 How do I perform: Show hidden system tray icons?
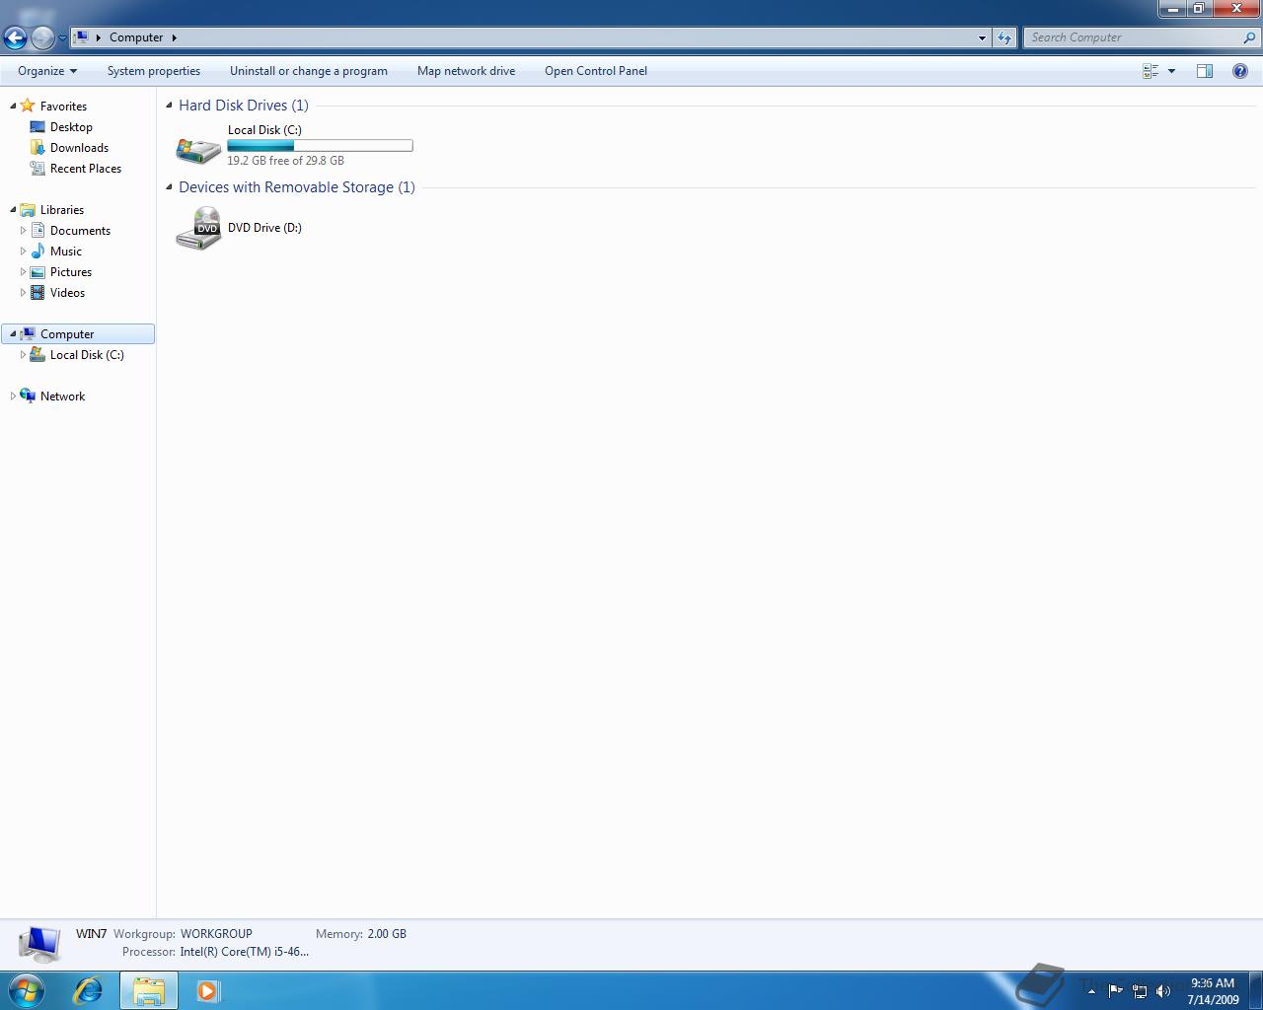[1091, 991]
